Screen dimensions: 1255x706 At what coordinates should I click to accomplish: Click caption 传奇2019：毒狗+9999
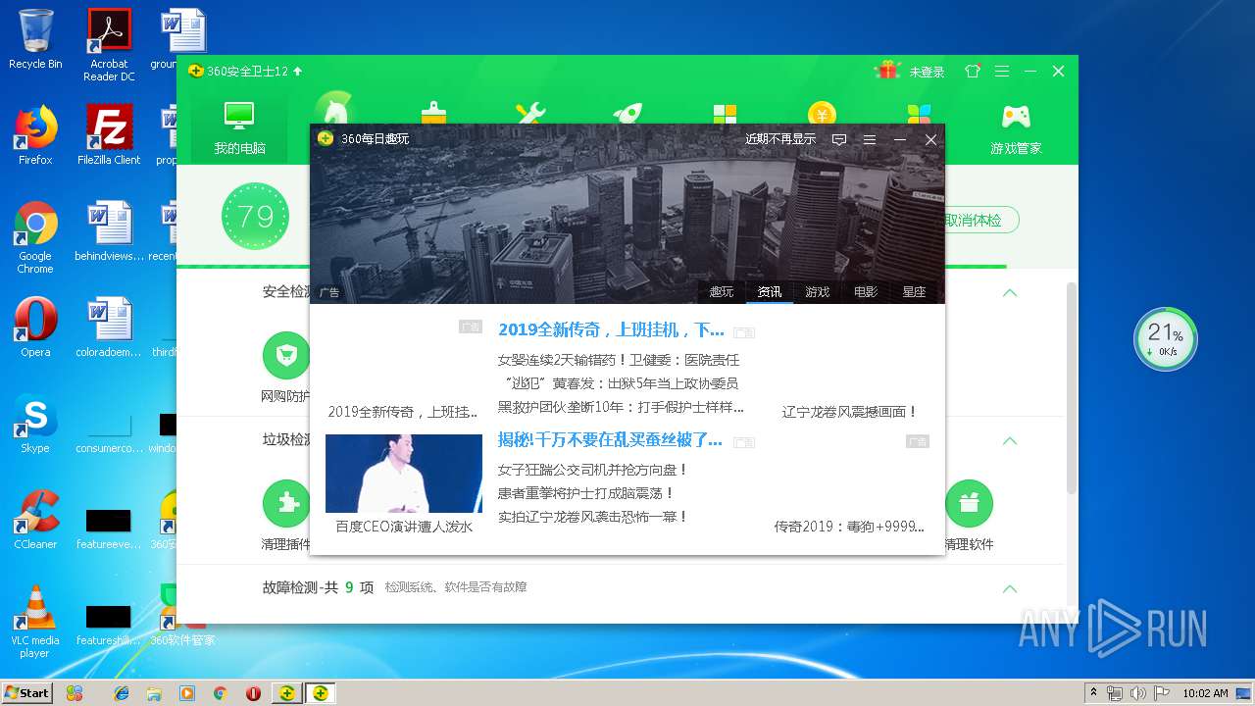849,527
